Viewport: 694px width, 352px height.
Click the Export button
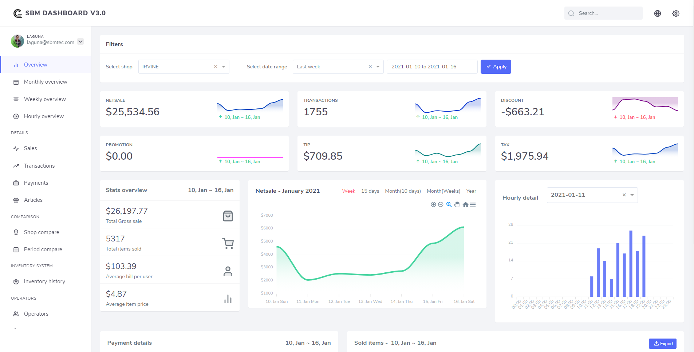pos(662,344)
